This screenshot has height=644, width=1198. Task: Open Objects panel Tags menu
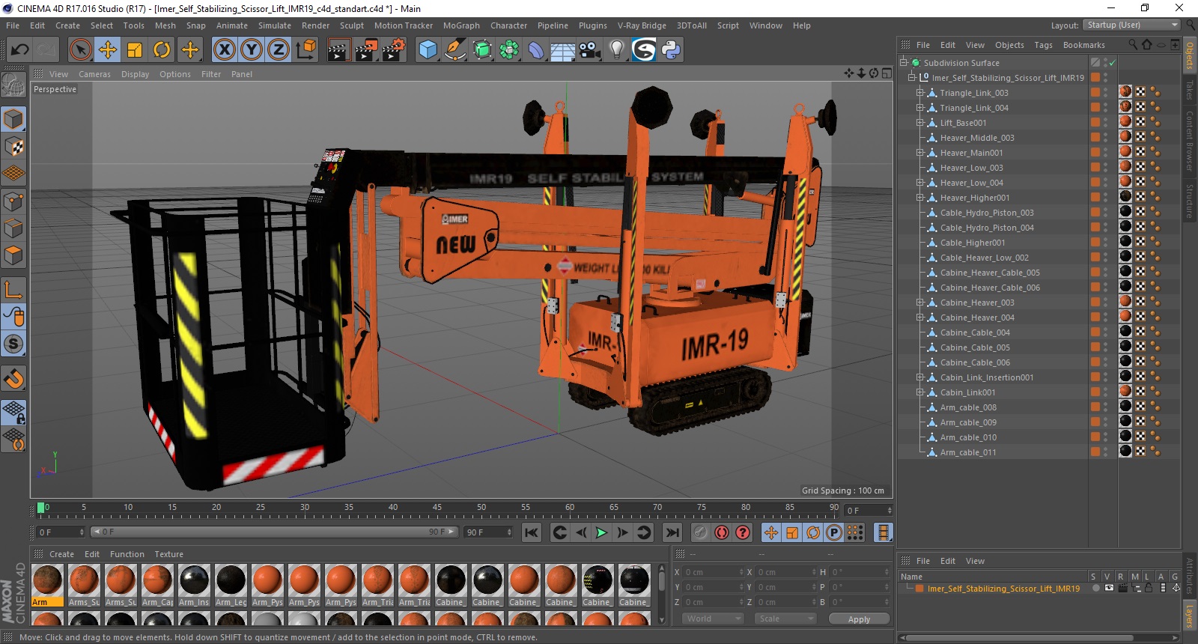(1043, 45)
